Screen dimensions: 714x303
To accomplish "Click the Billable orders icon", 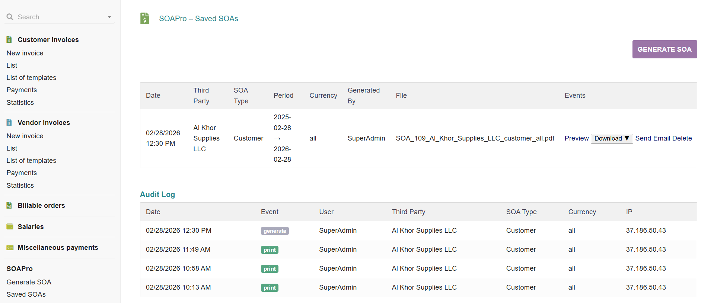I will point(9,205).
